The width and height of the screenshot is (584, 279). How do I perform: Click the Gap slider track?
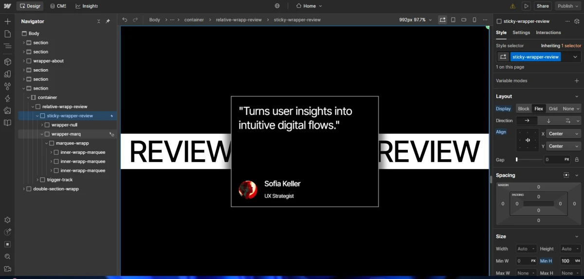pos(529,160)
